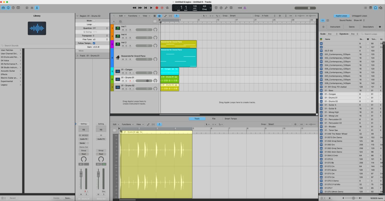Mute the 01 - Drums 01 track

pos(123,81)
